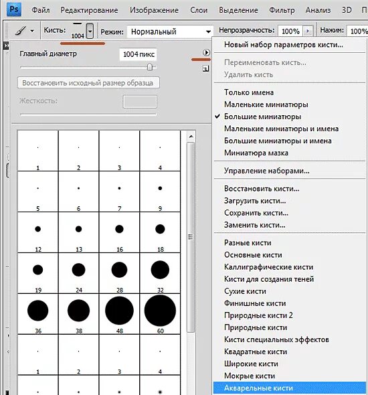The height and width of the screenshot is (395, 368).
Task: Click the Нажим 100% field
Action: [357, 31]
